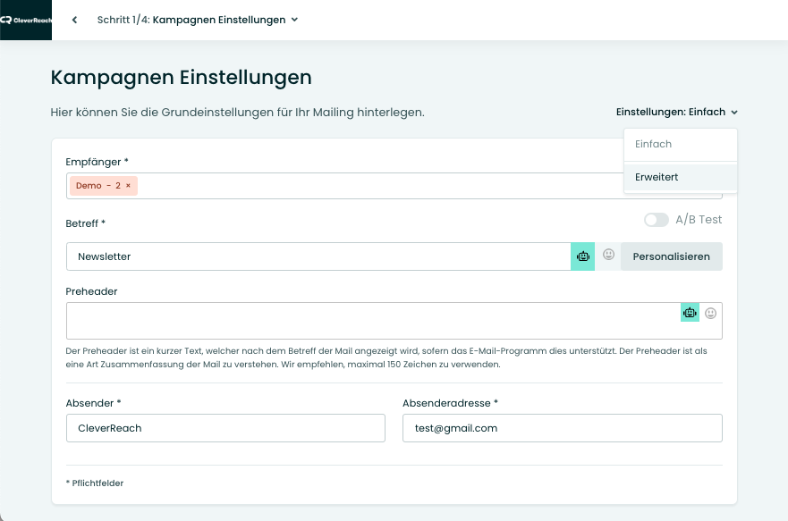788x521 pixels.
Task: Open emoji picker for the Preheader field
Action: pyautogui.click(x=710, y=313)
